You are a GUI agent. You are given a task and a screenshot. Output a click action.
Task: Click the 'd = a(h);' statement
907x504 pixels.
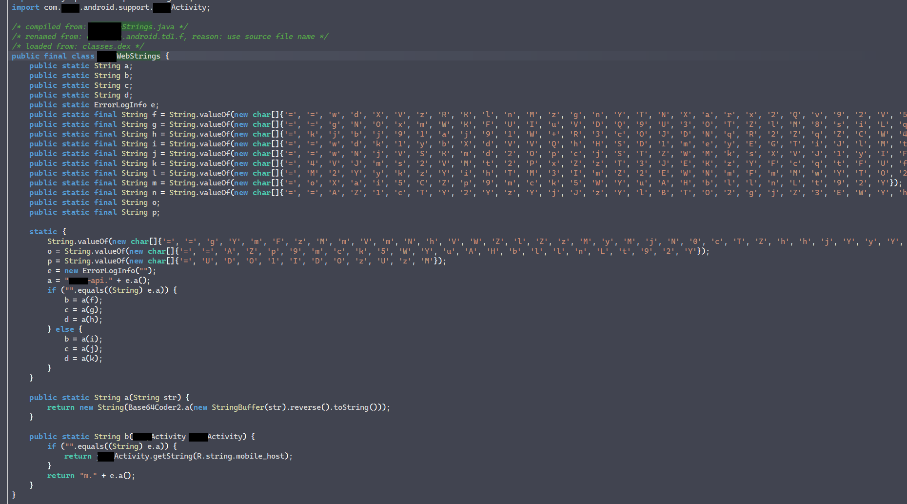point(83,320)
